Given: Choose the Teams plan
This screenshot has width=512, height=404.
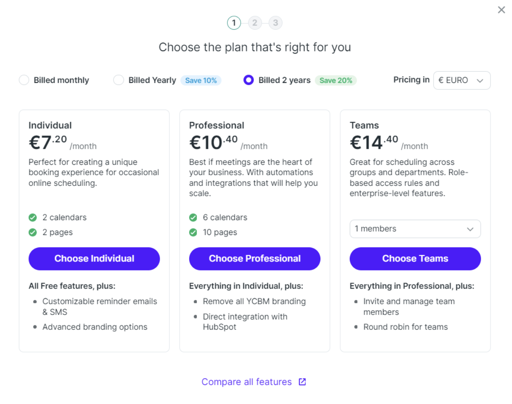Looking at the screenshot, I should [415, 259].
